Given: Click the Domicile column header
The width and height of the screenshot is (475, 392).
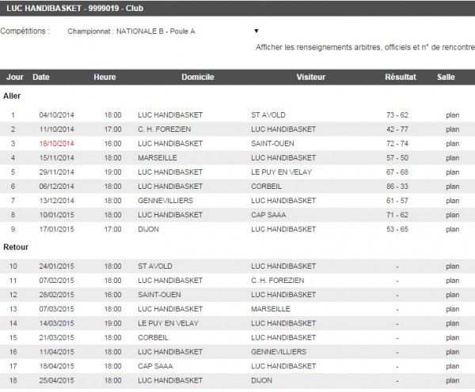Looking at the screenshot, I should [197, 77].
